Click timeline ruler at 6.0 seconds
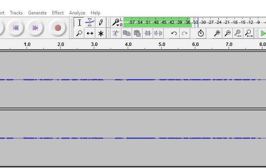The image size is (266, 168). 195,45
